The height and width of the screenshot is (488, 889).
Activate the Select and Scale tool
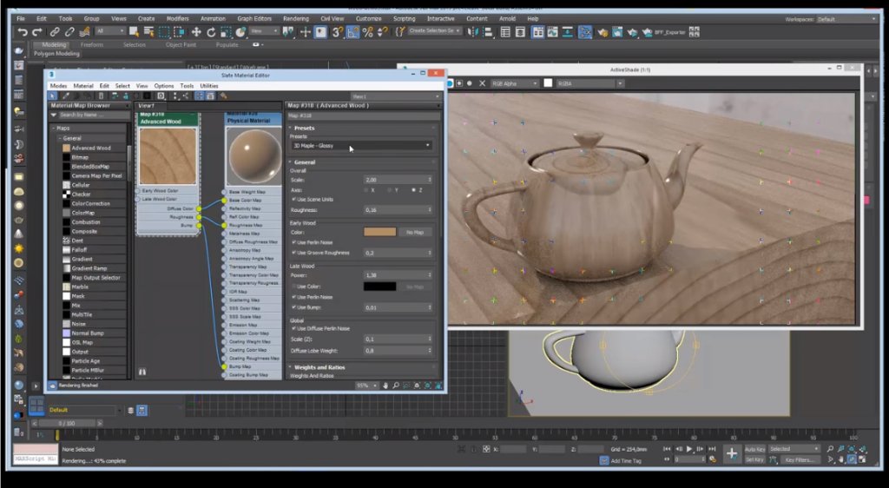[226, 32]
